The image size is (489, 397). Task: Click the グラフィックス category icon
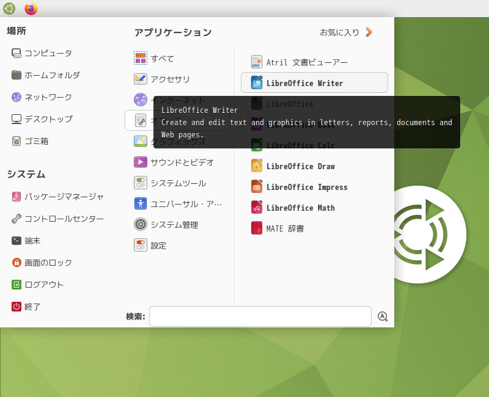click(x=141, y=141)
